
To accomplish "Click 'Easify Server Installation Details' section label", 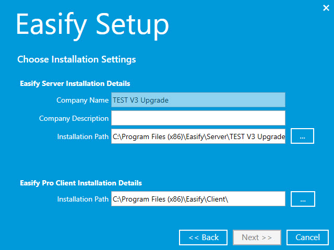I will (75, 83).
